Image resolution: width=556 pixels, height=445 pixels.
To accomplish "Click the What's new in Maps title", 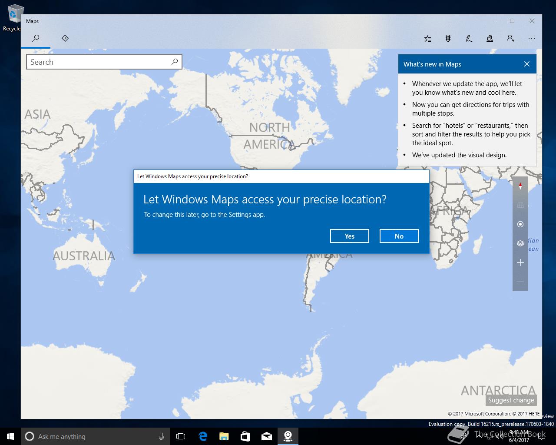I will (x=432, y=64).
